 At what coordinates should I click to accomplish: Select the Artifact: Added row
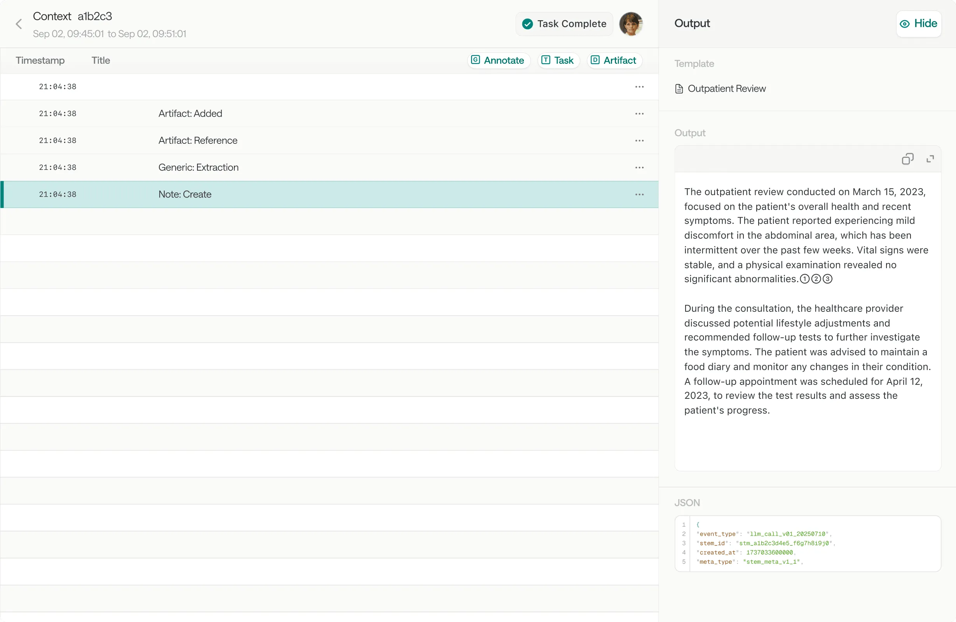tap(330, 114)
